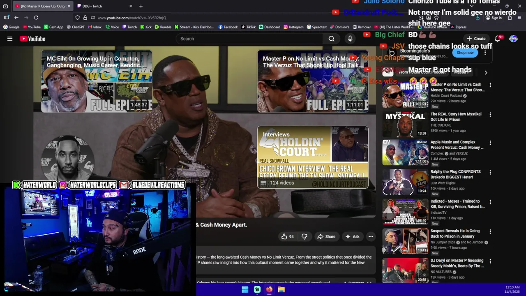
Task: Open the Google bookmark
Action: (12, 27)
